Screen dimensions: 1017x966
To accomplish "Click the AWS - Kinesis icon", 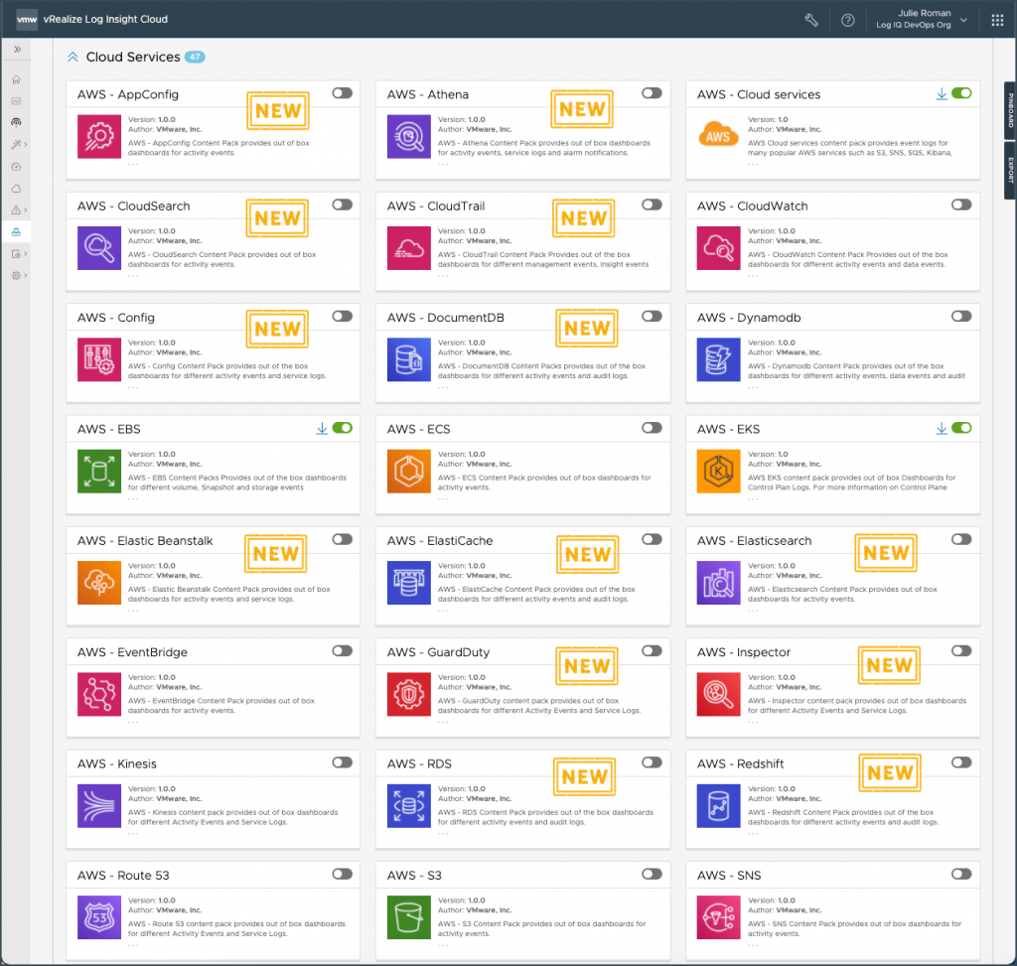I will click(x=99, y=806).
